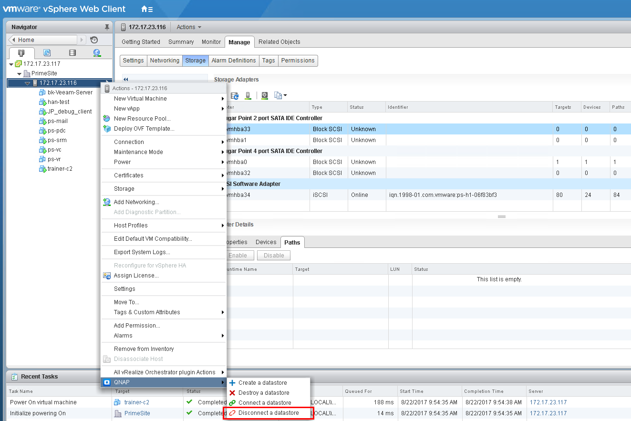631x421 pixels.
Task: Click the panel splitter handle below adapters list
Action: pyautogui.click(x=501, y=216)
